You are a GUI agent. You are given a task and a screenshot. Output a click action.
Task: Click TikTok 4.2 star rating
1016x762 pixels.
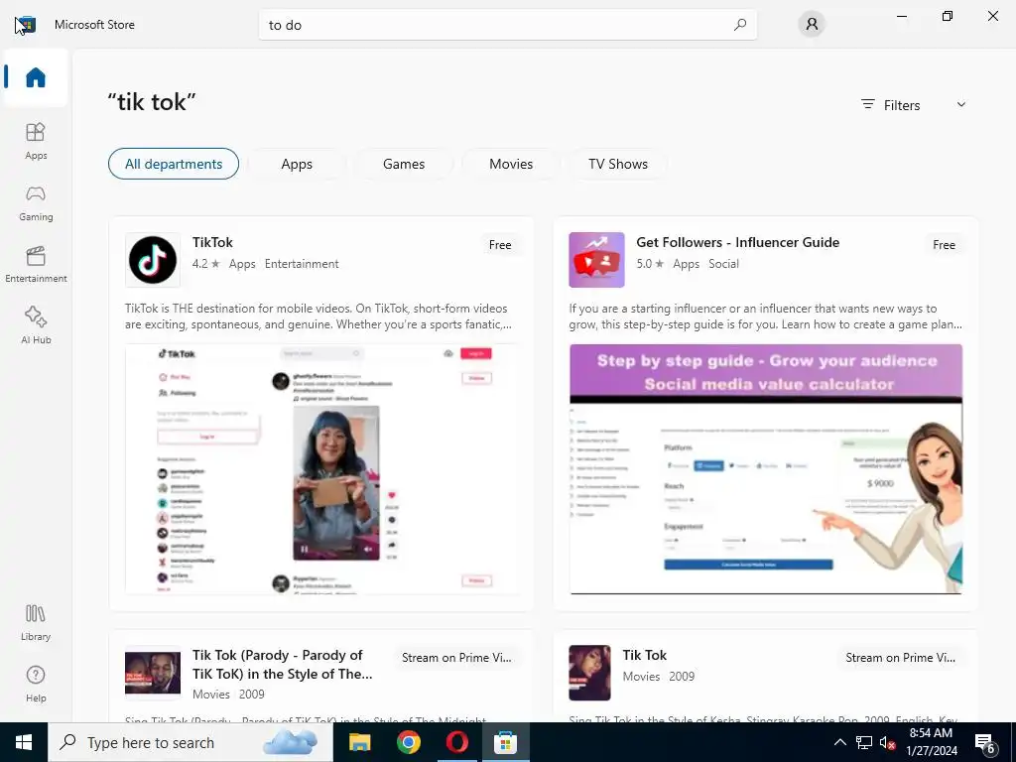(x=206, y=264)
